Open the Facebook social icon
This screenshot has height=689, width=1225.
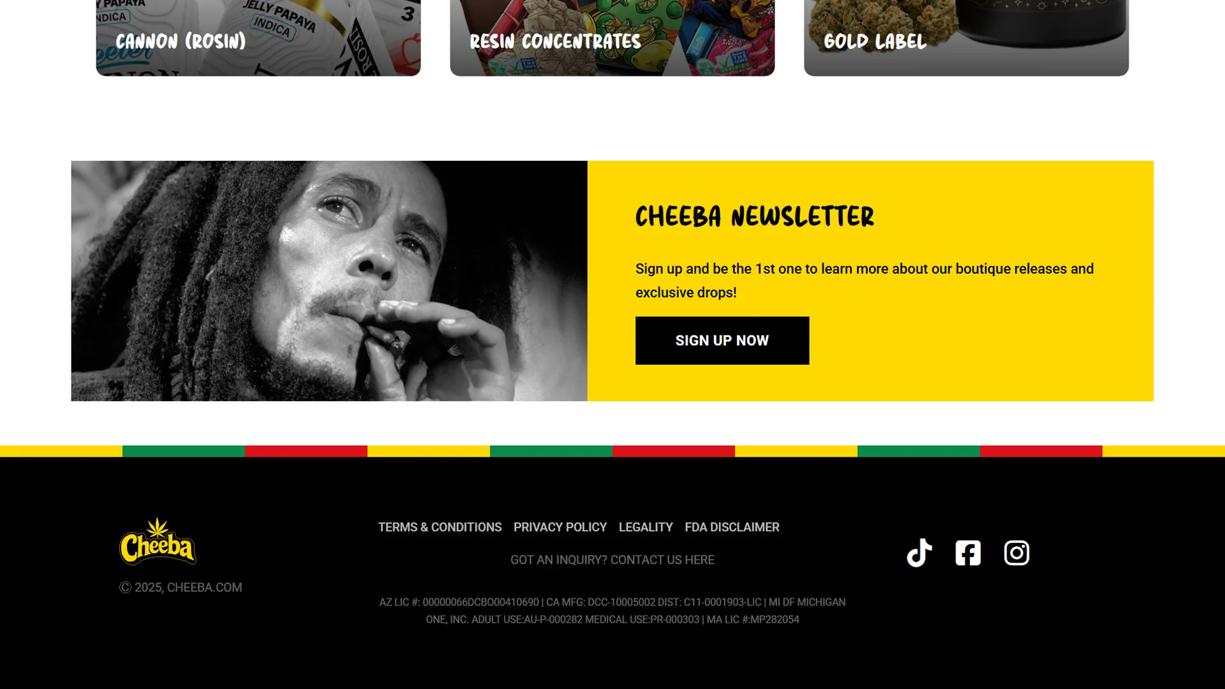click(968, 552)
